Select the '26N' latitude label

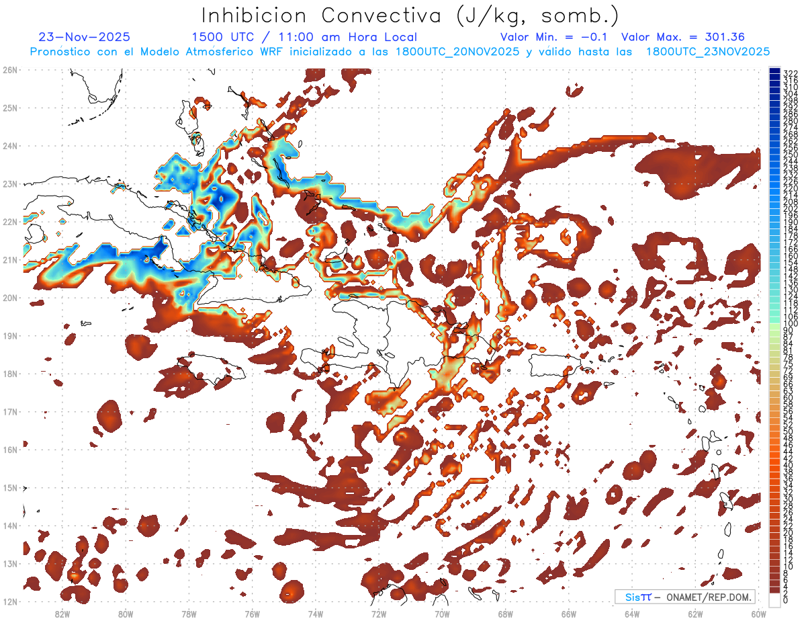[x=10, y=70]
